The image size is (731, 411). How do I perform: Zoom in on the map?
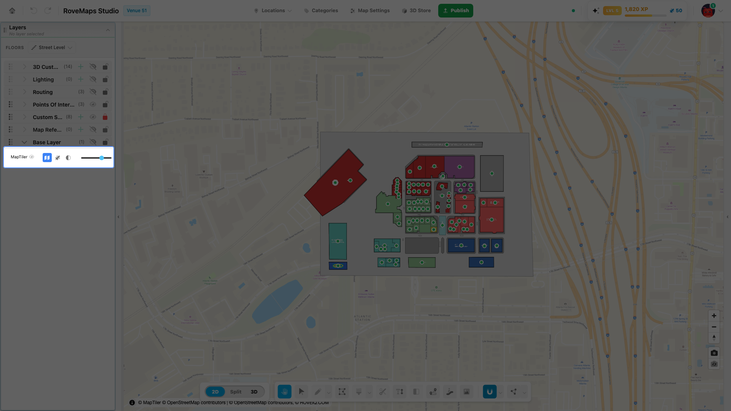714,316
